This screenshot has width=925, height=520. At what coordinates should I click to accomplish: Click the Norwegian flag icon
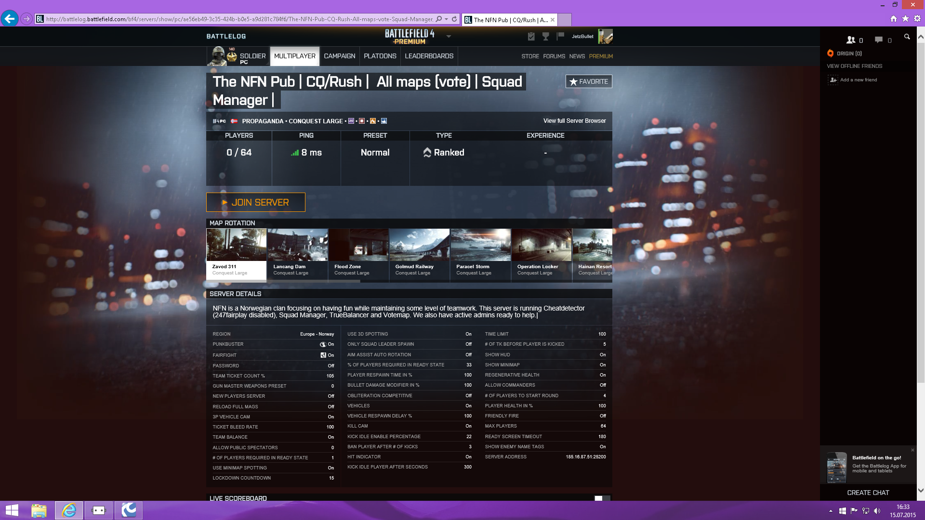coord(234,121)
